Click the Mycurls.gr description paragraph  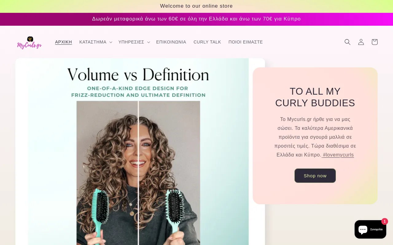(x=315, y=137)
